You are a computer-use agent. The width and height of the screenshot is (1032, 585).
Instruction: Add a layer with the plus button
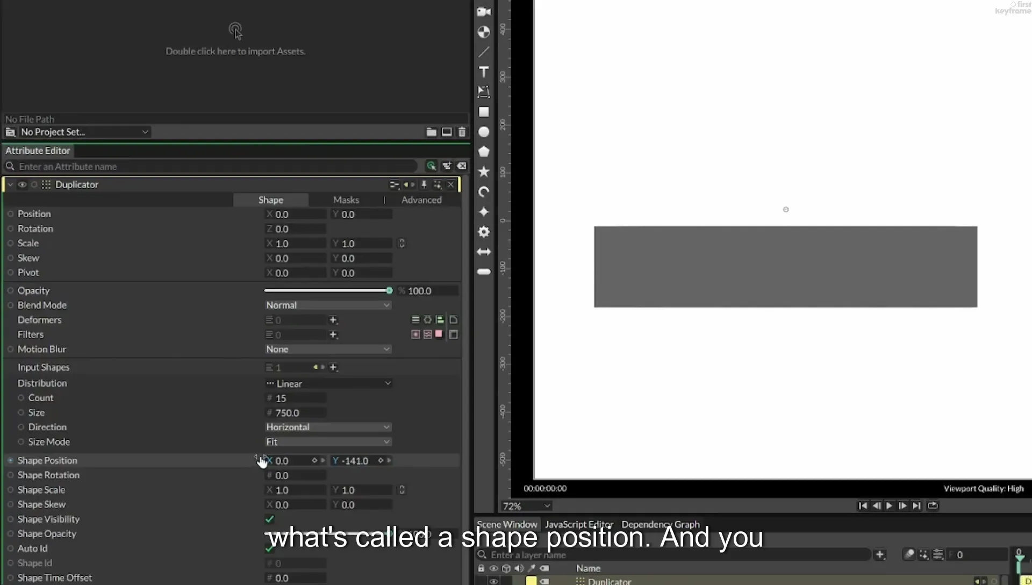coord(879,554)
